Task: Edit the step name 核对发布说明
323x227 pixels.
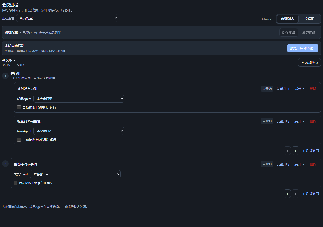Action: coord(27,89)
